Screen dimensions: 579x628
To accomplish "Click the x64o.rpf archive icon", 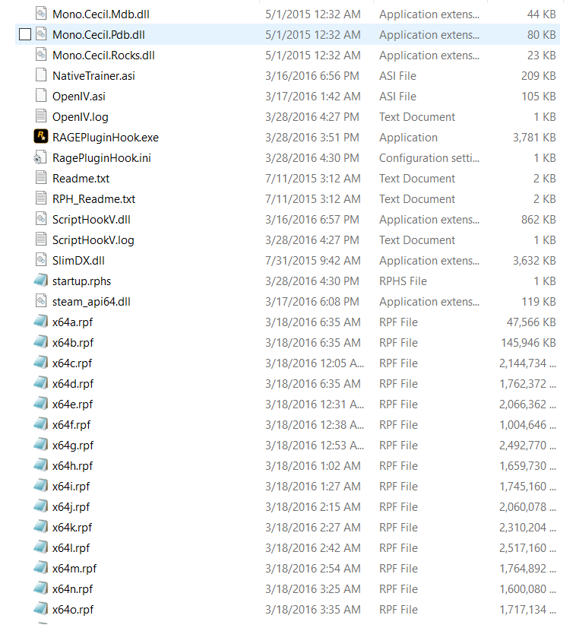I will tap(41, 608).
